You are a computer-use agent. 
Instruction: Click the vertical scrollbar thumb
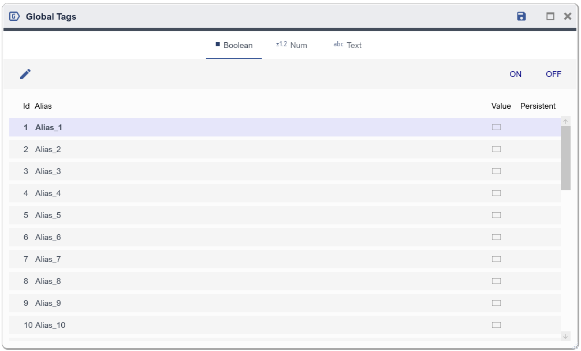(565, 157)
